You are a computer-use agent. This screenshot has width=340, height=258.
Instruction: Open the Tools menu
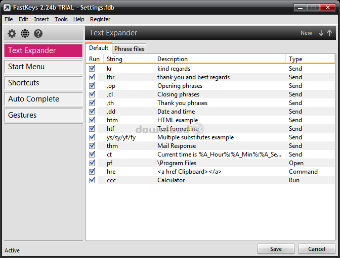pyautogui.click(x=61, y=19)
